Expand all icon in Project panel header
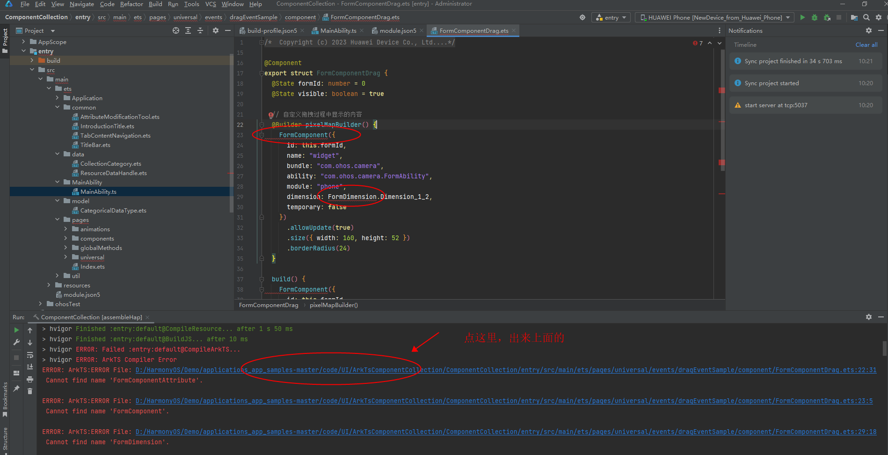The image size is (888, 455). tap(188, 30)
